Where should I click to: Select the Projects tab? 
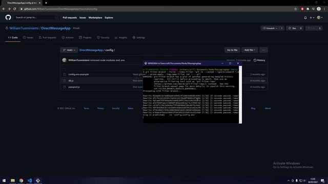85,37
